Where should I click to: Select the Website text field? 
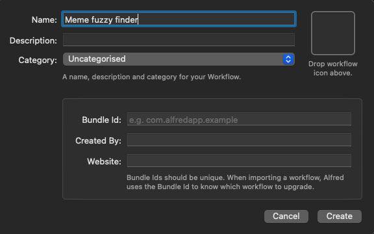click(x=239, y=161)
